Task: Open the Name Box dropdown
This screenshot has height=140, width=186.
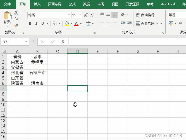Action: pyautogui.click(x=26, y=41)
